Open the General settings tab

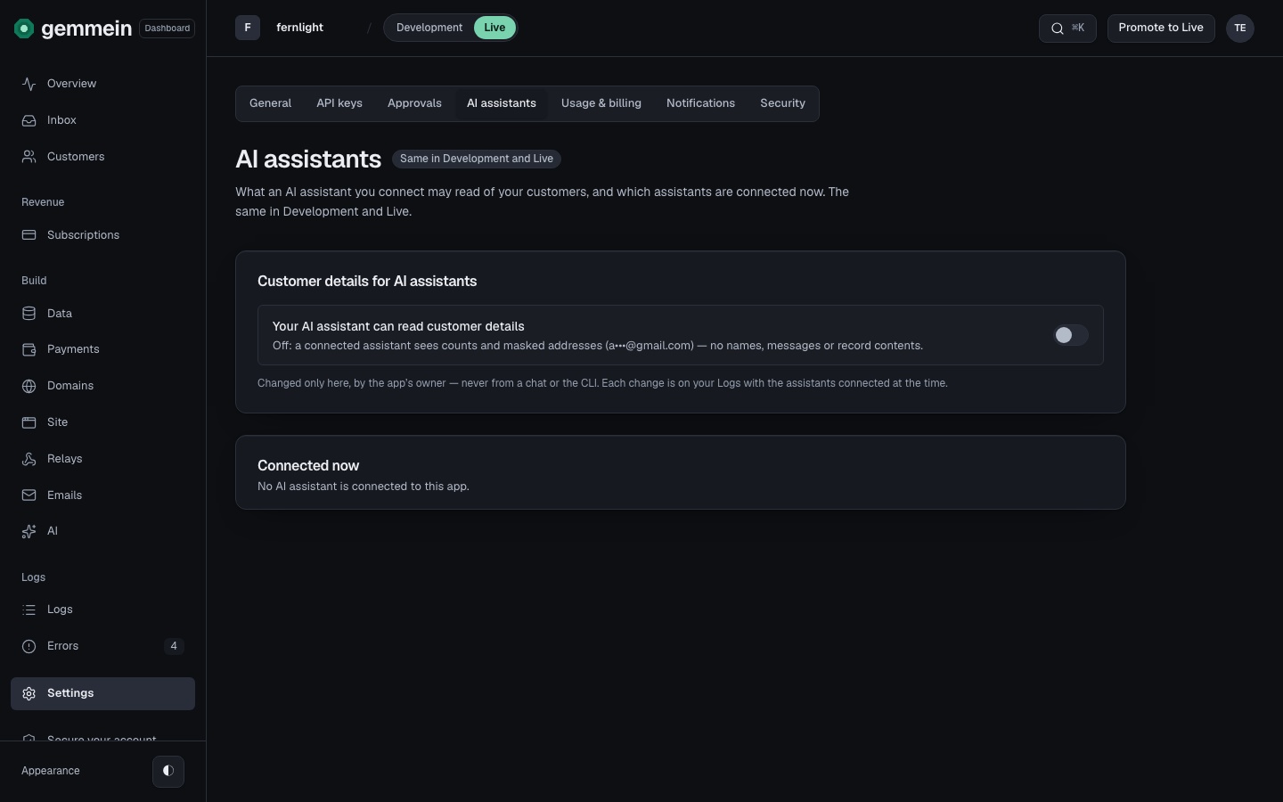pyautogui.click(x=271, y=103)
